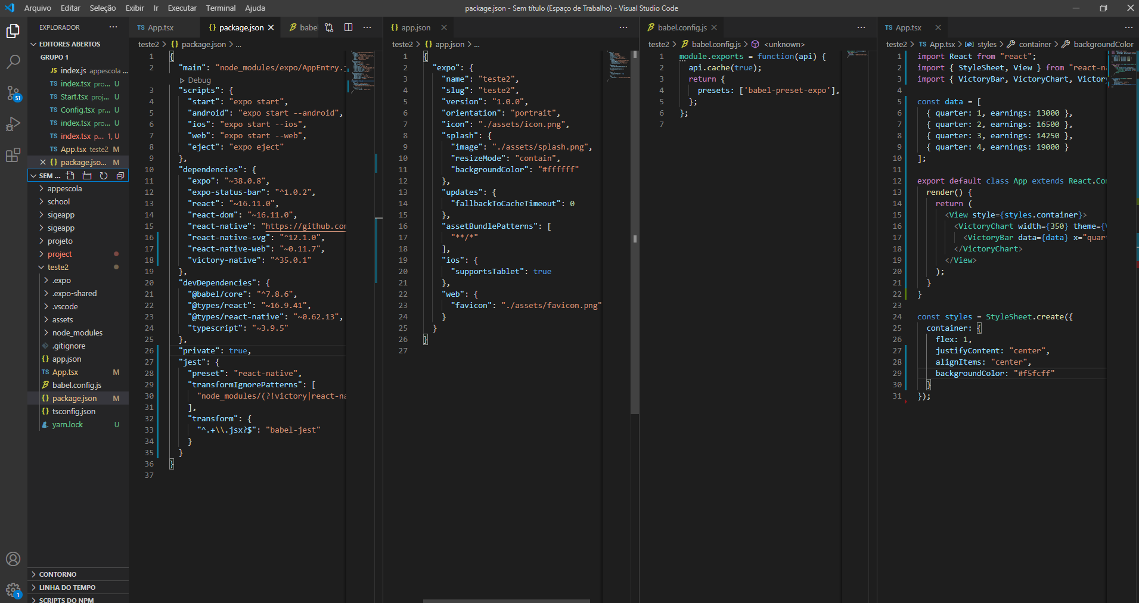Close the babel.config.js tab
This screenshot has height=603, width=1139.
point(714,27)
